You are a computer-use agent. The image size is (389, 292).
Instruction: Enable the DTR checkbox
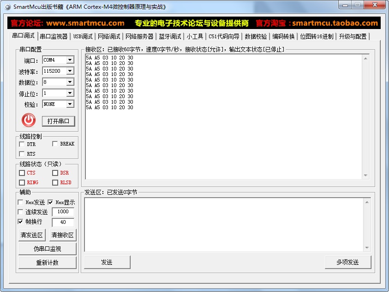tap(22, 144)
